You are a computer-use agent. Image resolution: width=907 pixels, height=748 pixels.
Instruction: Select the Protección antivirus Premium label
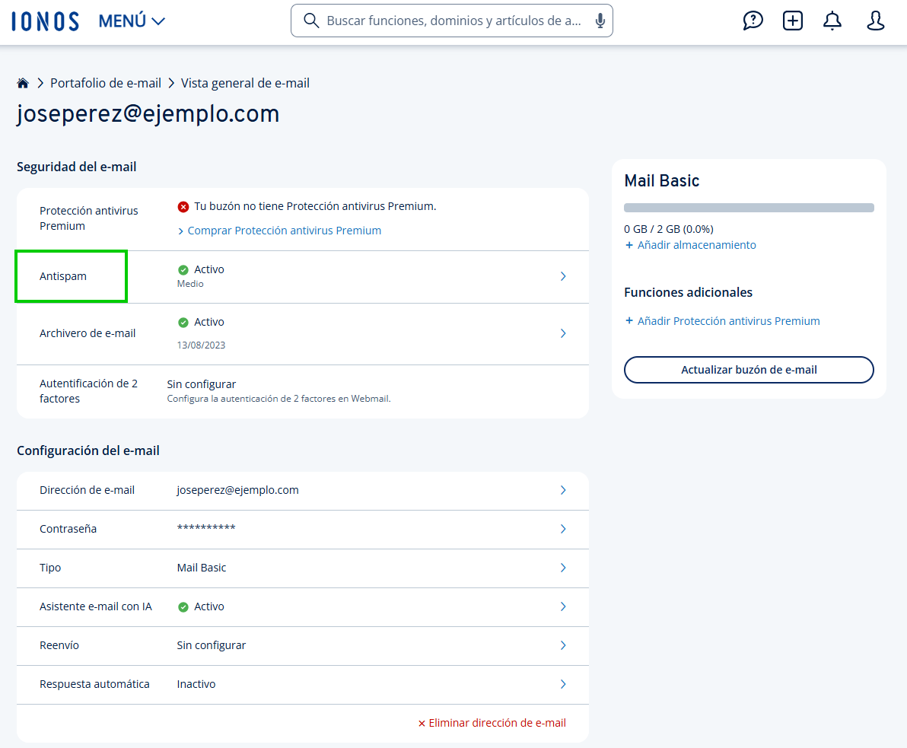point(88,218)
